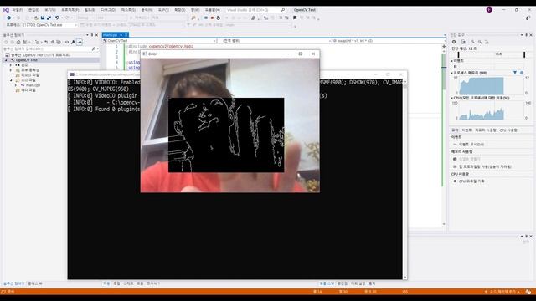This screenshot has height=301, width=536.
Task: Click the Navigate Backward toolbar icon
Action: pos(9,18)
